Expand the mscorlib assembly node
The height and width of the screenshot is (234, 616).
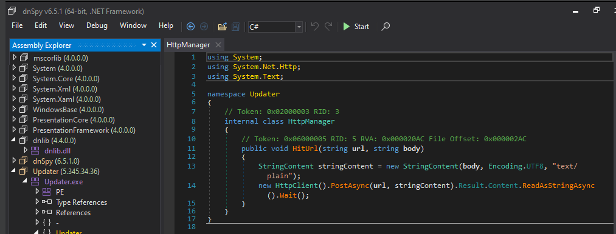point(15,58)
